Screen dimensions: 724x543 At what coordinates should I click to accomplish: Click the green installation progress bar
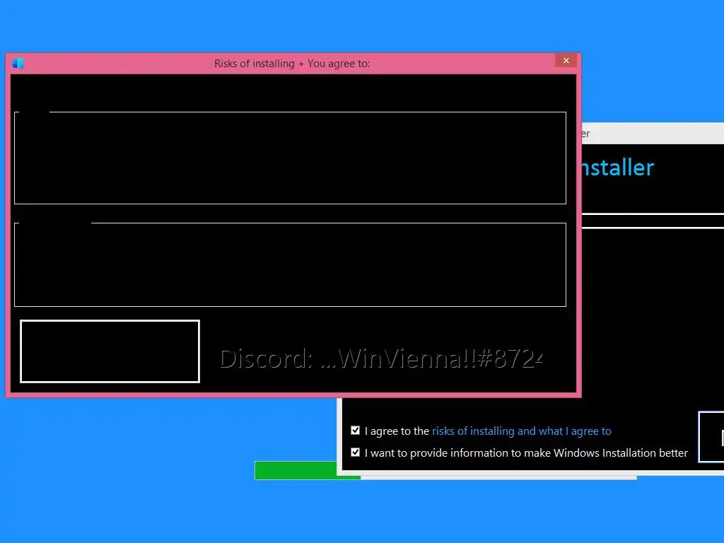tap(308, 470)
